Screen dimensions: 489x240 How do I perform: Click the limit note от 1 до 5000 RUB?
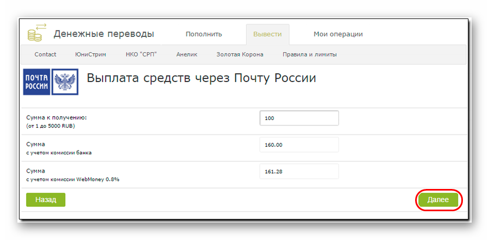51,127
